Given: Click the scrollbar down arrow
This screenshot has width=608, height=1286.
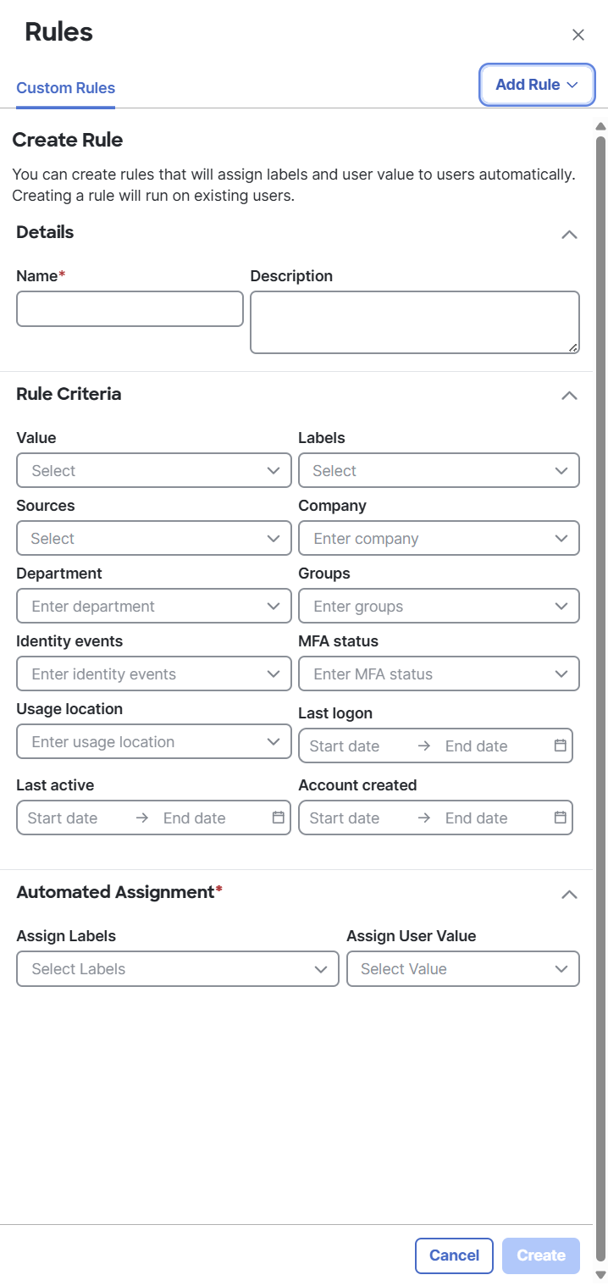Looking at the screenshot, I should [600, 1274].
